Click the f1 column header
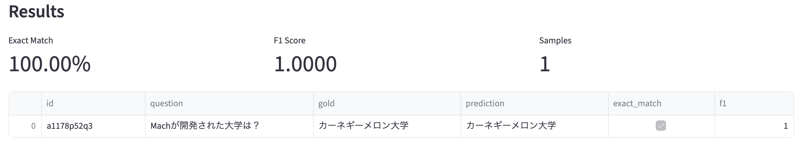This screenshot has height=149, width=800. [x=723, y=103]
